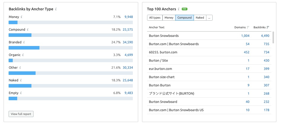The image size is (282, 125).
Task: Select 'ブランド公式サイト(BURTON)' anchor text
Action: [172, 93]
